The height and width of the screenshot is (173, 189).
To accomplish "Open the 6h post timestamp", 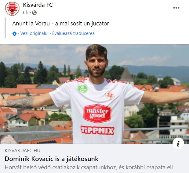I will tap(26, 13).
